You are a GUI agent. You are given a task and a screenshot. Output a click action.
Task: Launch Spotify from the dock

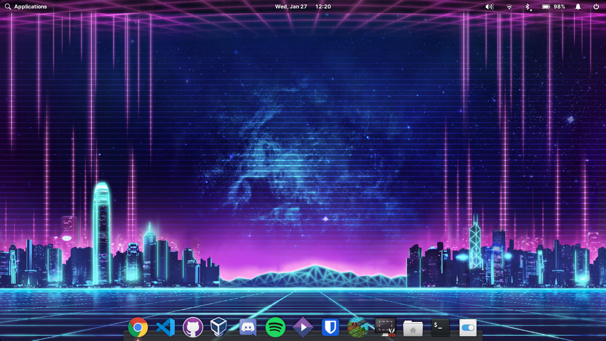pyautogui.click(x=275, y=328)
